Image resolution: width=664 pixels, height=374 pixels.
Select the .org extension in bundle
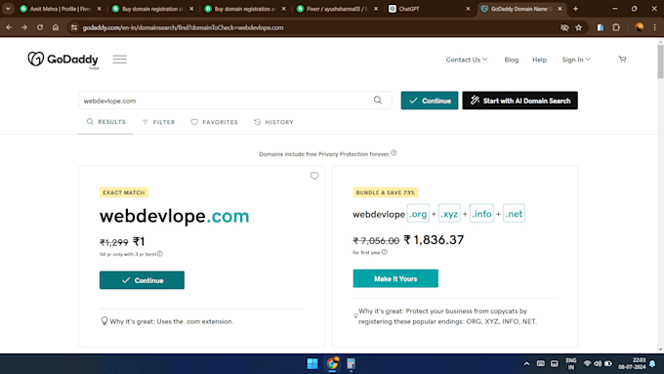coord(418,214)
